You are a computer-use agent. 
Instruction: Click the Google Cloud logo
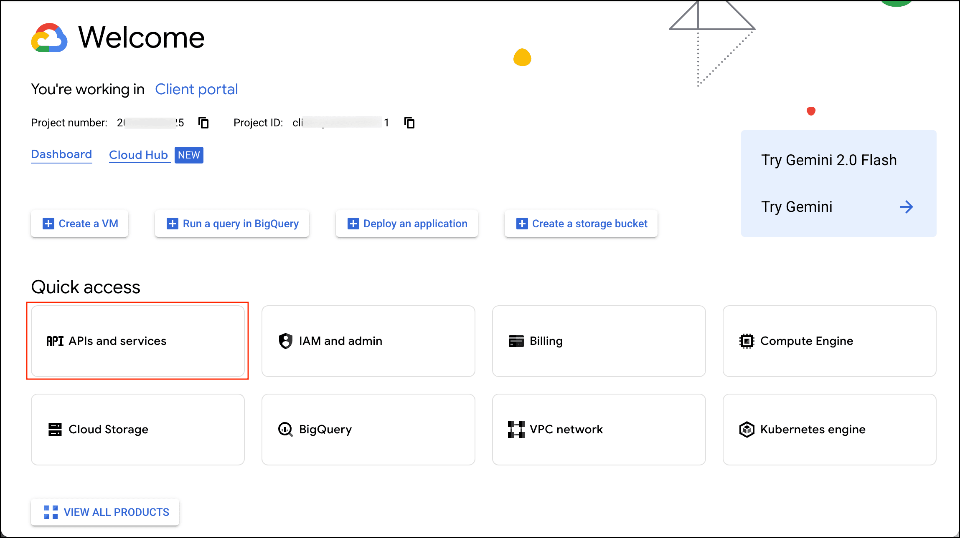(49, 38)
